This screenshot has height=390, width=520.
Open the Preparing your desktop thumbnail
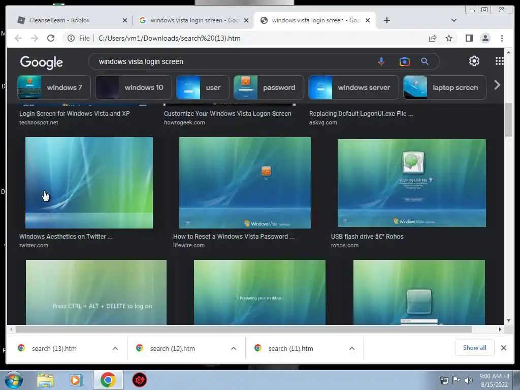pyautogui.click(x=259, y=292)
